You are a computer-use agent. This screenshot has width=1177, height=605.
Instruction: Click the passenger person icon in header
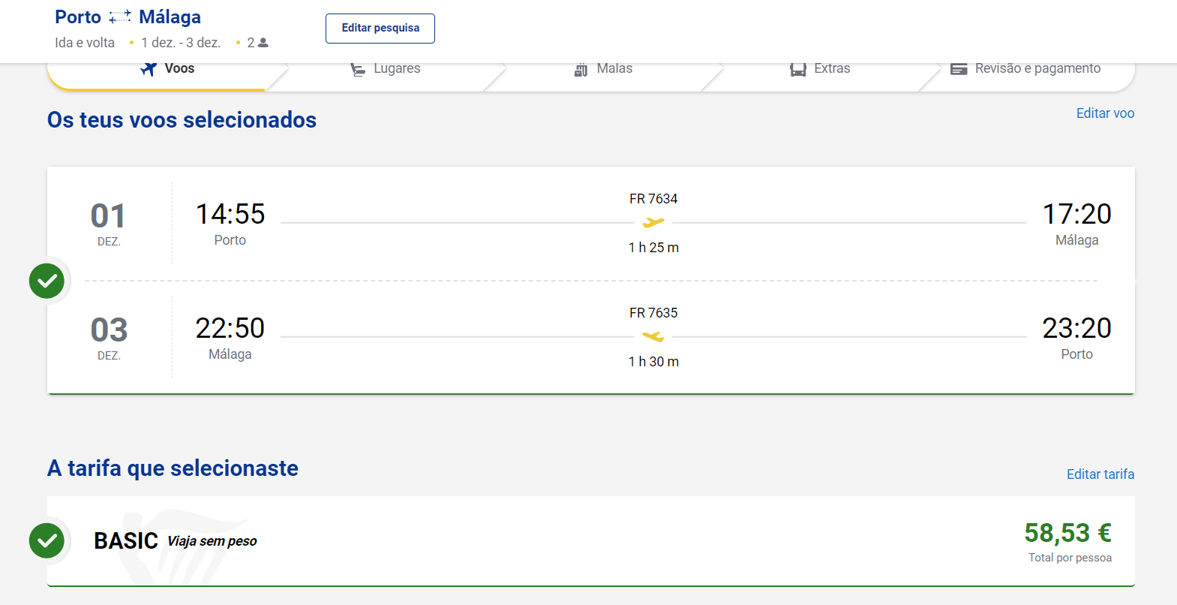pos(263,43)
